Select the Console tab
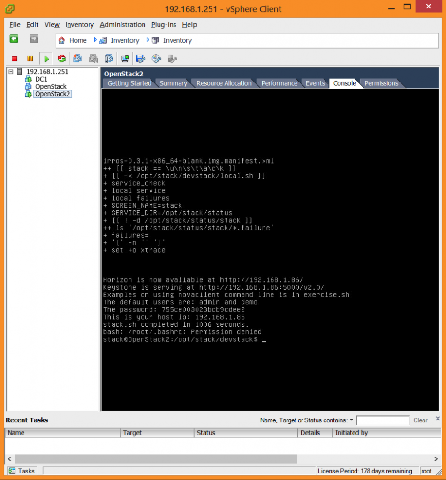This screenshot has width=446, height=480. click(344, 83)
